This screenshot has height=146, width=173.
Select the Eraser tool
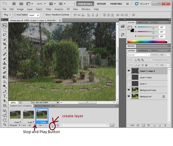click(5, 72)
